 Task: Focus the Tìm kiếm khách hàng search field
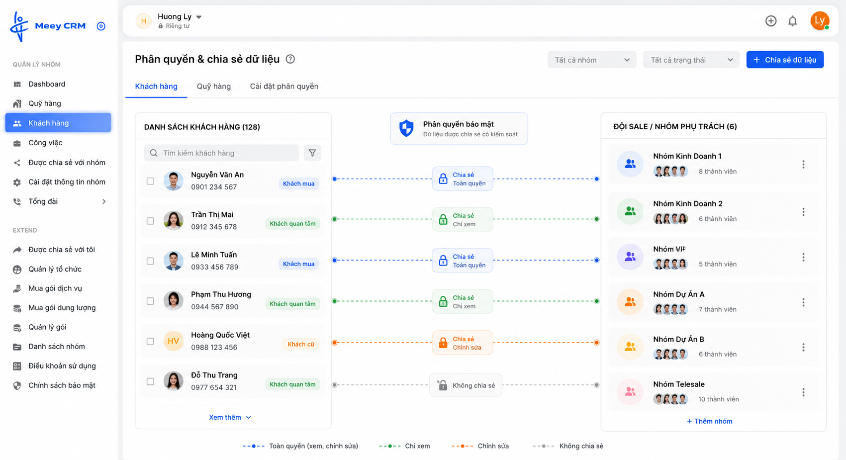221,153
